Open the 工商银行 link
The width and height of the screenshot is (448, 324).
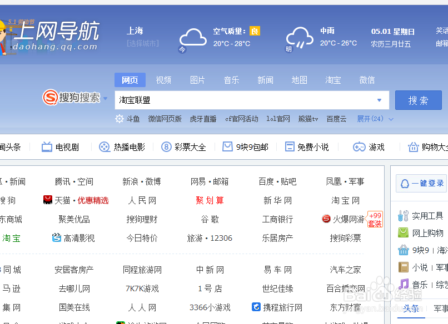point(277,219)
